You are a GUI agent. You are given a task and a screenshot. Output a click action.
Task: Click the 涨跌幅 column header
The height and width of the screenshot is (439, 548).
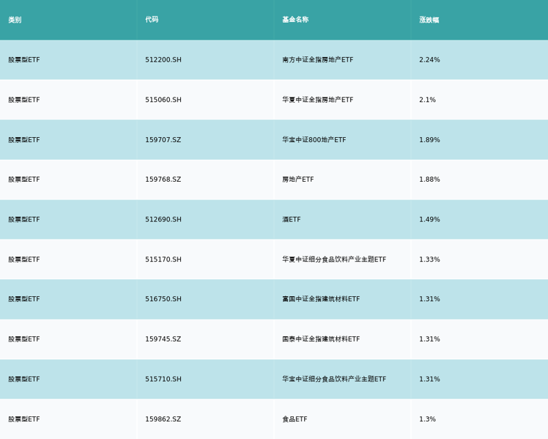[429, 20]
